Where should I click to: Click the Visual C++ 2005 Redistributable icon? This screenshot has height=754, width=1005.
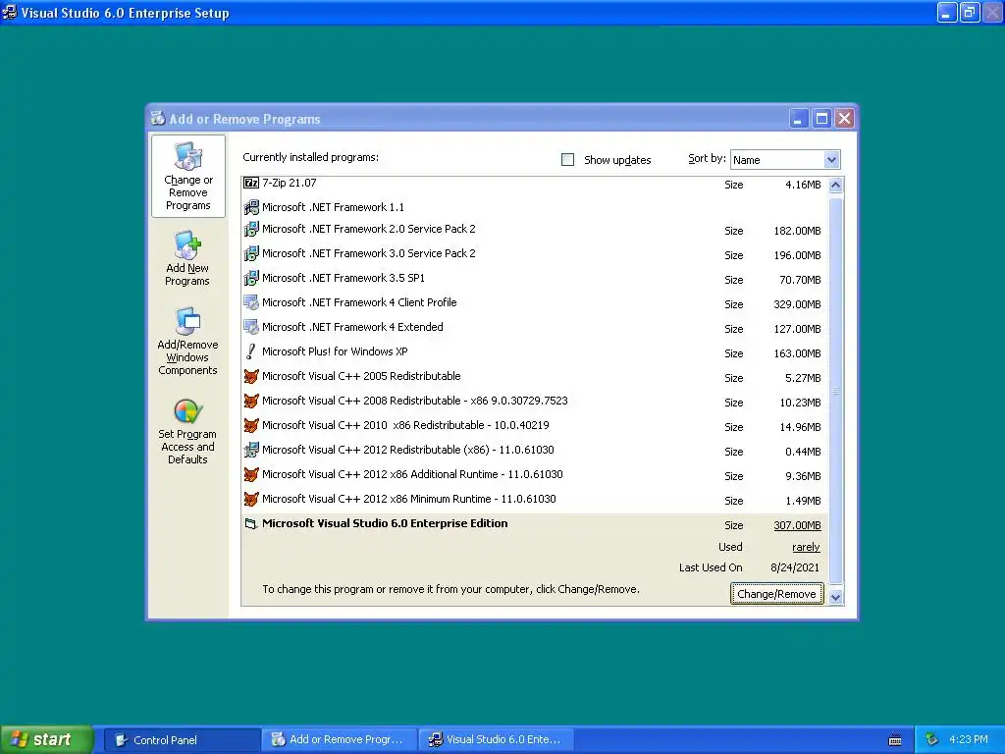(251, 376)
